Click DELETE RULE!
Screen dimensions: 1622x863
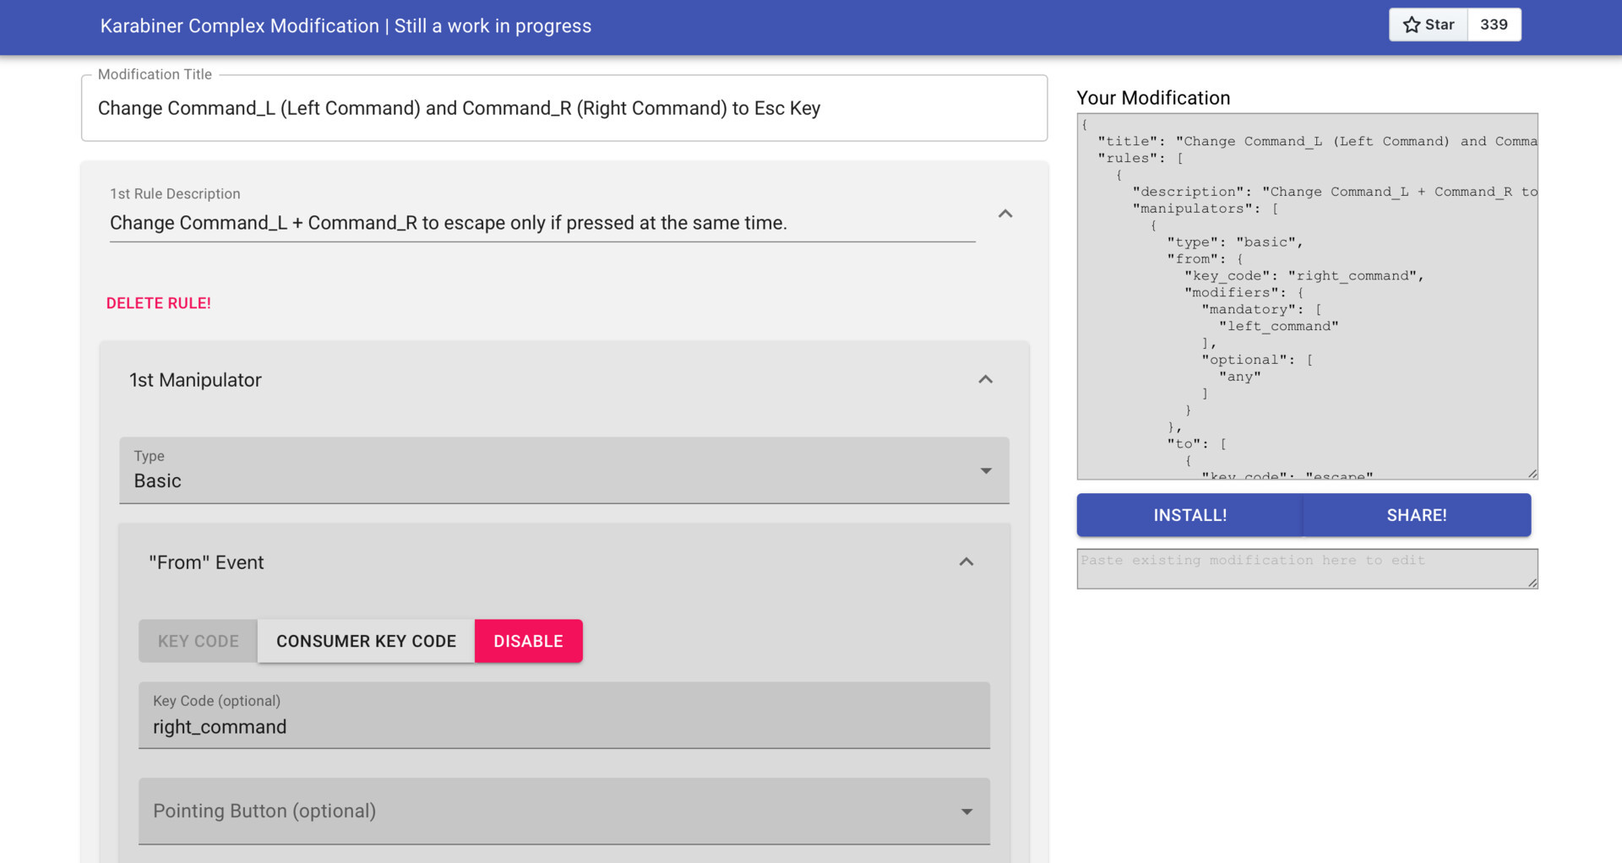click(x=159, y=303)
